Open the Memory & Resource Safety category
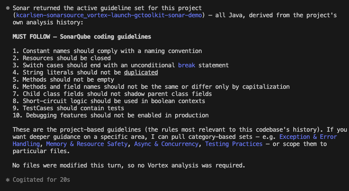 coord(87,144)
